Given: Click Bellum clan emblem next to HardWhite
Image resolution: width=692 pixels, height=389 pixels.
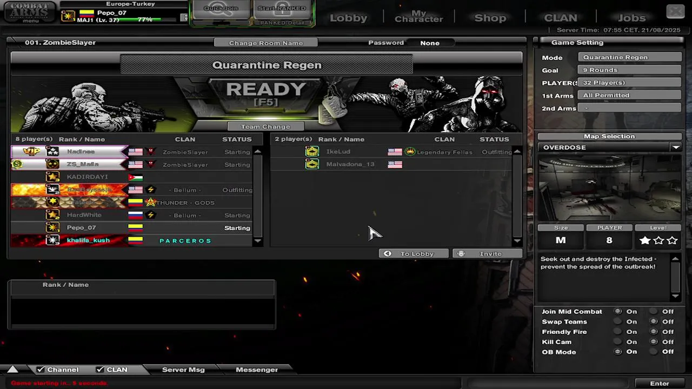Looking at the screenshot, I should coord(151,215).
